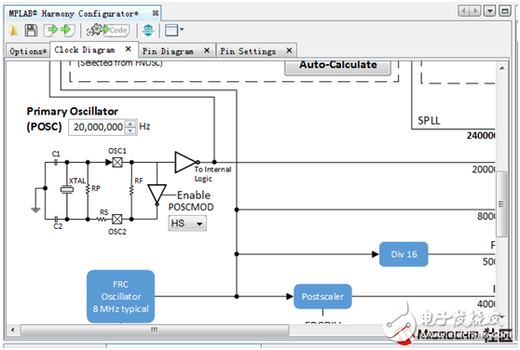Show the editor tab list dropdown arrow
The height and width of the screenshot is (350, 520).
coord(490,11)
